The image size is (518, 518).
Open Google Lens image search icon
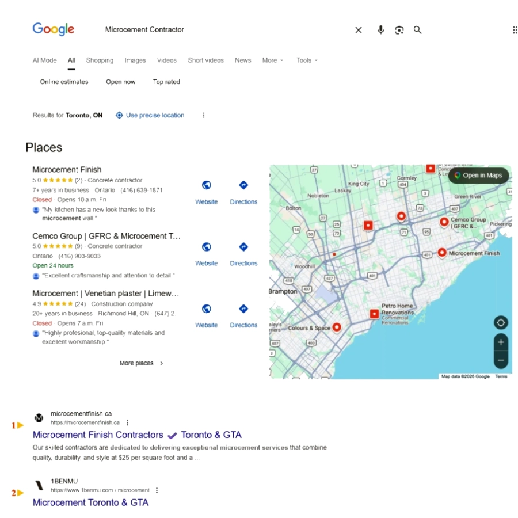399,30
